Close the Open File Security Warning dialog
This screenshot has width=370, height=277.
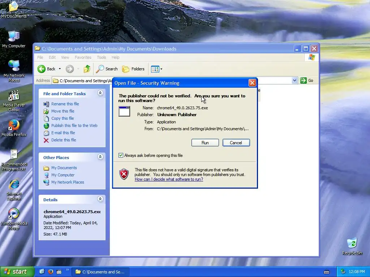252,83
